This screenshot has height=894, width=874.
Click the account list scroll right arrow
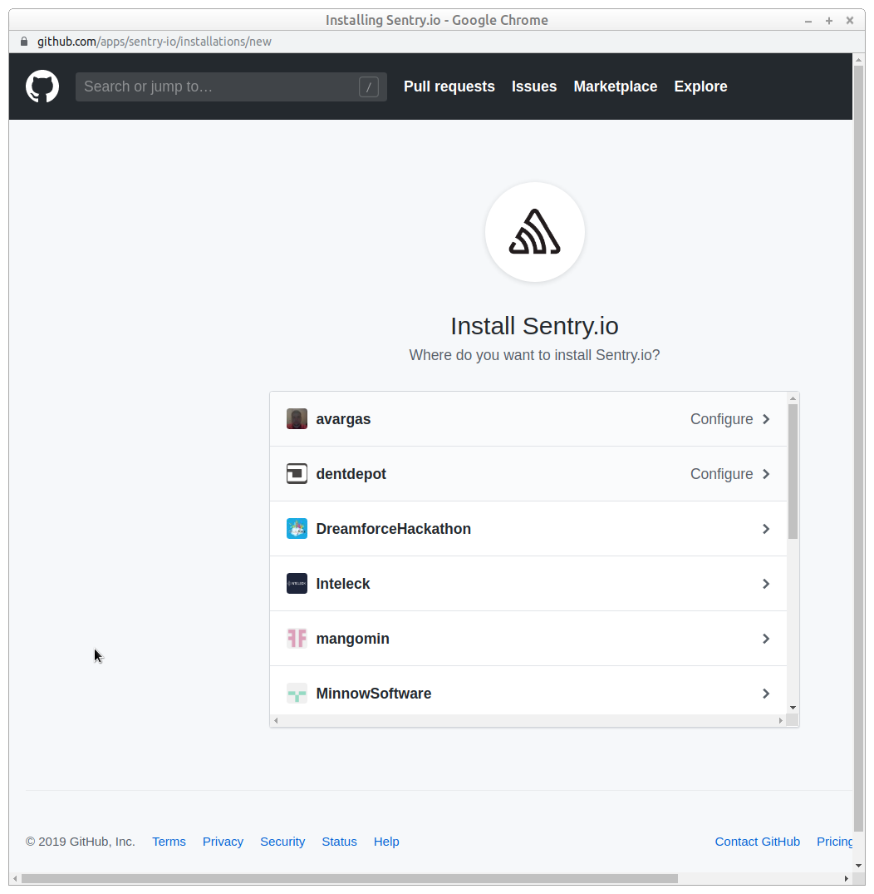click(781, 721)
